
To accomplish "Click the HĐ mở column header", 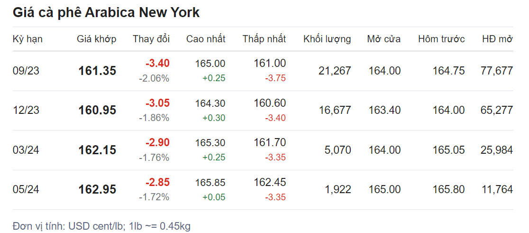I will pos(497,39).
